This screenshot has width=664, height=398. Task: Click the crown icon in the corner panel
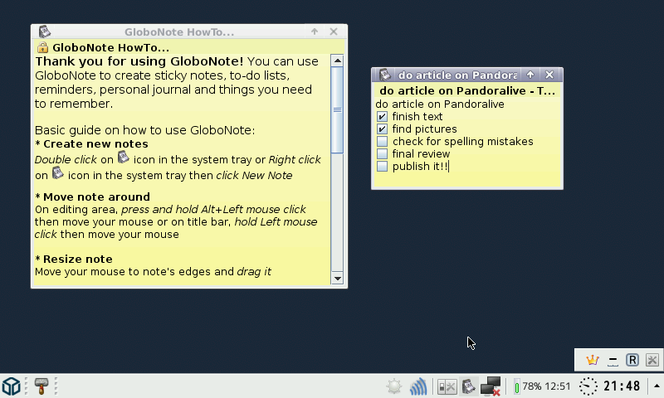click(x=592, y=360)
